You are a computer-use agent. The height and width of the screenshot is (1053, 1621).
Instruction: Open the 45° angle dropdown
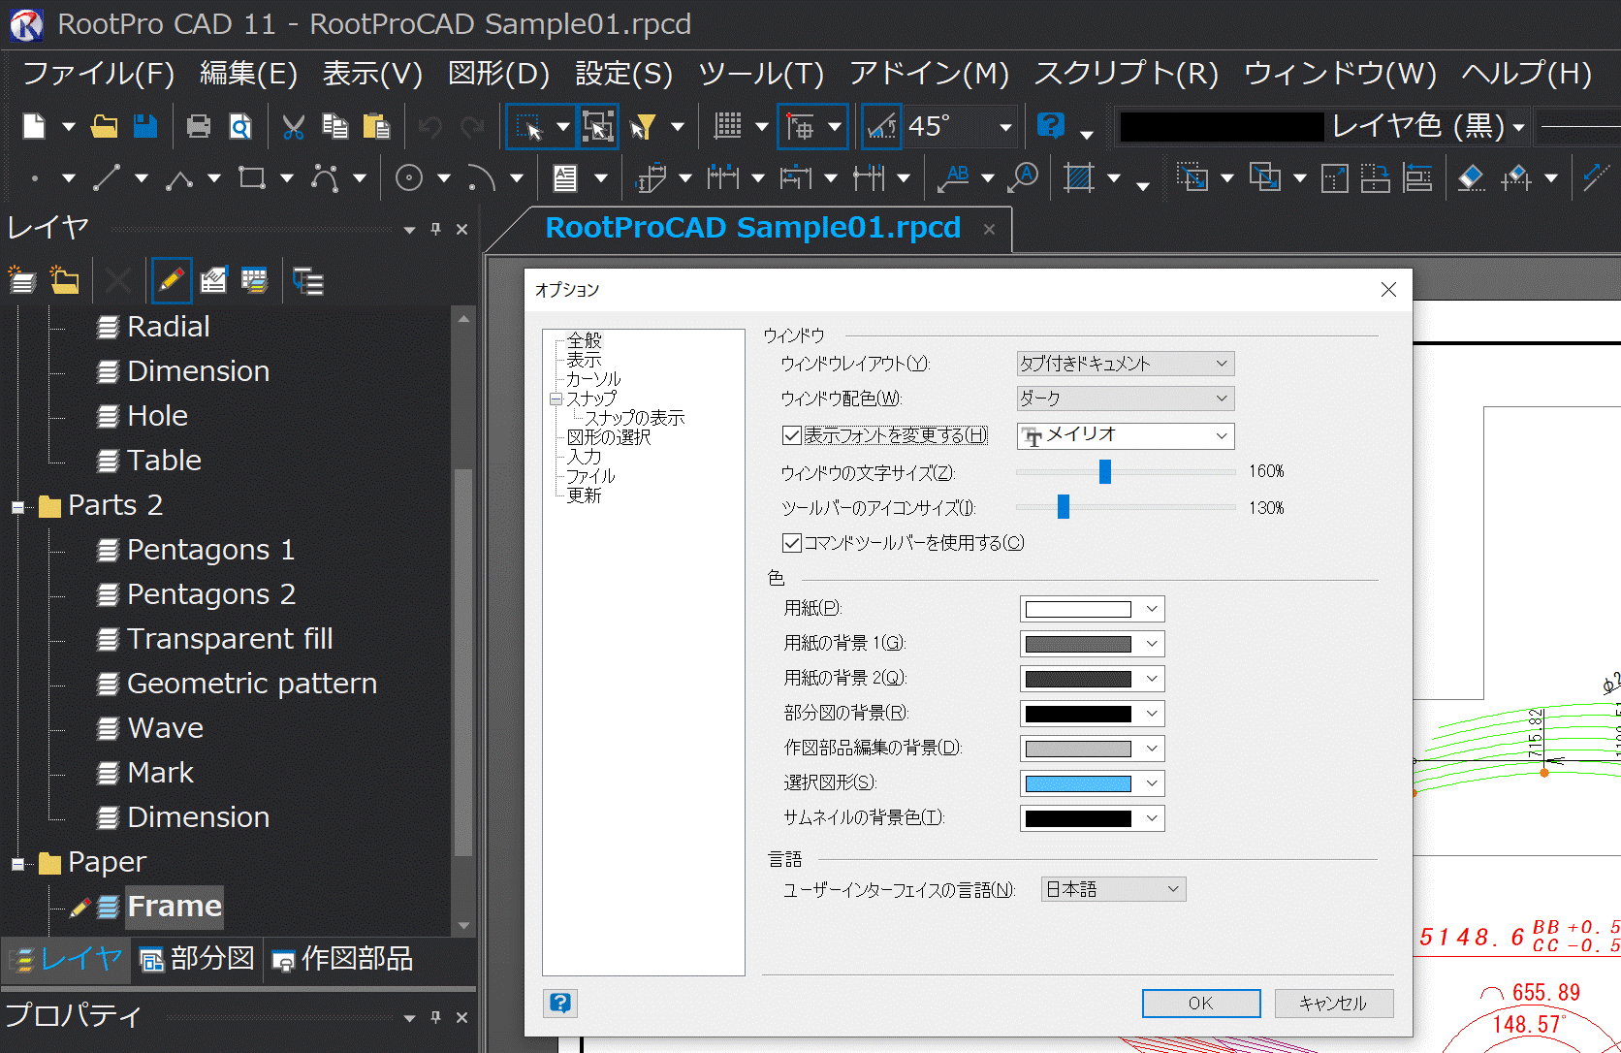pyautogui.click(x=1005, y=126)
